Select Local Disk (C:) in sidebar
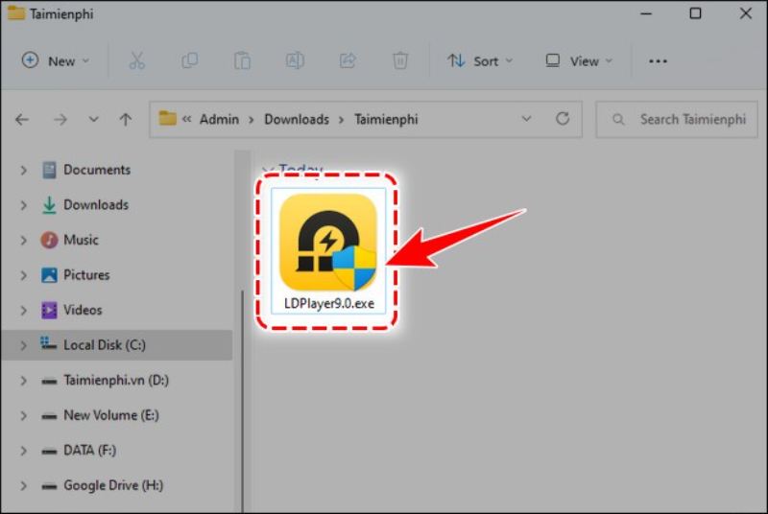The image size is (768, 514). pos(104,344)
